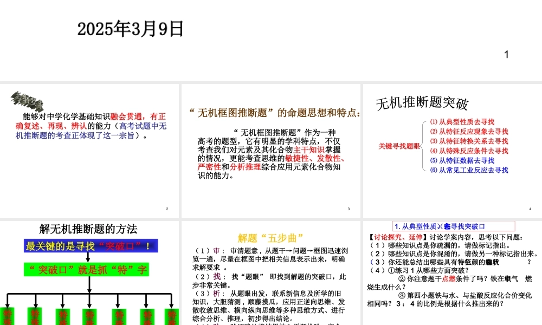Click line ③第四小题铁与水、与盐酸反应
The width and height of the screenshot is (542, 325).
(x=465, y=295)
